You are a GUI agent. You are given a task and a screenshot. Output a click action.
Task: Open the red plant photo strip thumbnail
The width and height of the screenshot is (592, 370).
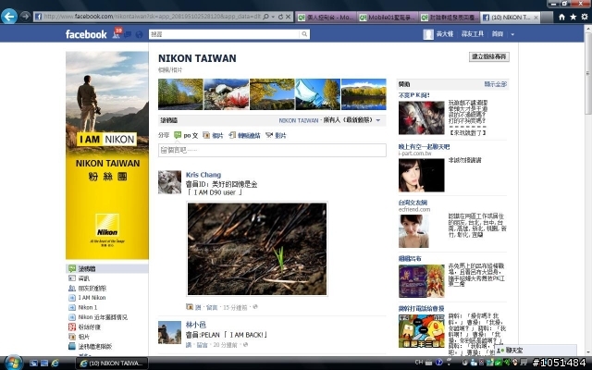(x=226, y=94)
